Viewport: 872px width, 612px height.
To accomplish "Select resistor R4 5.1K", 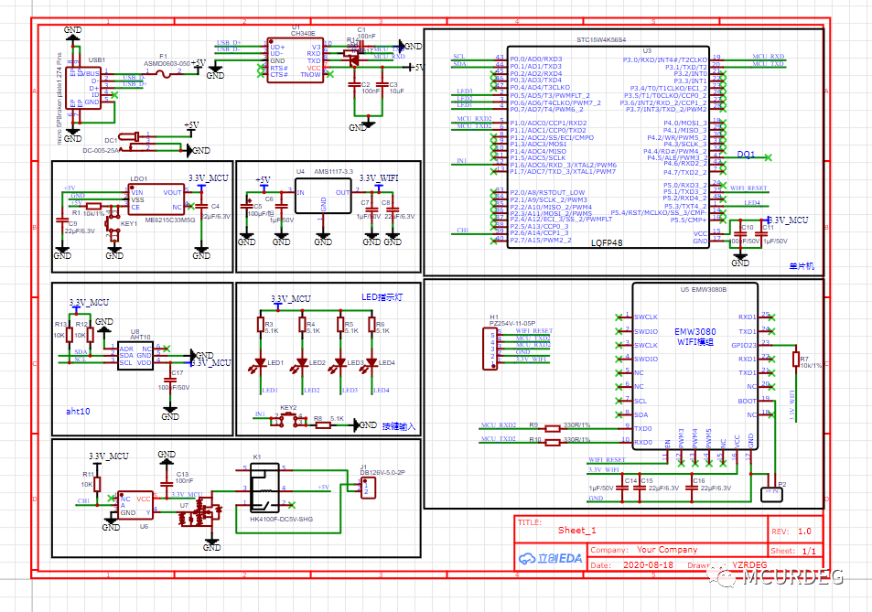I will [302, 325].
